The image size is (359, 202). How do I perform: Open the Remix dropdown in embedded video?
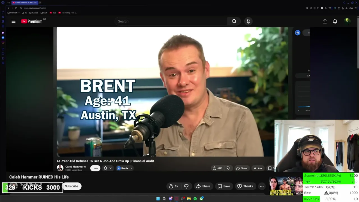[x=125, y=168]
